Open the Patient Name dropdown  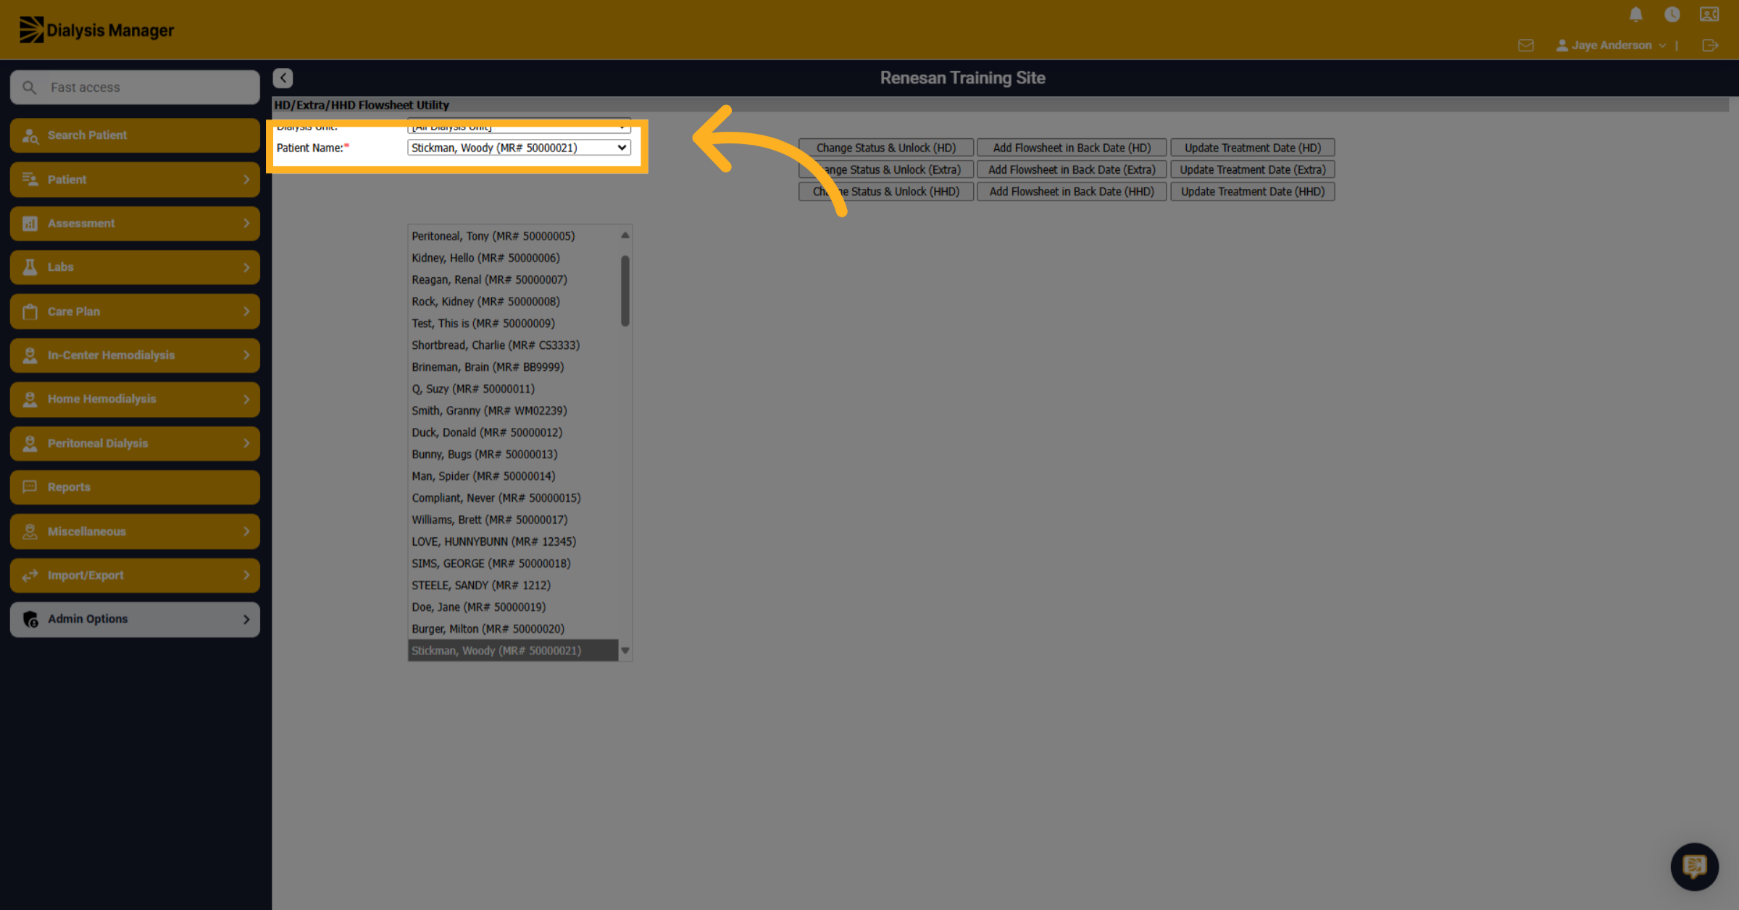pos(519,148)
